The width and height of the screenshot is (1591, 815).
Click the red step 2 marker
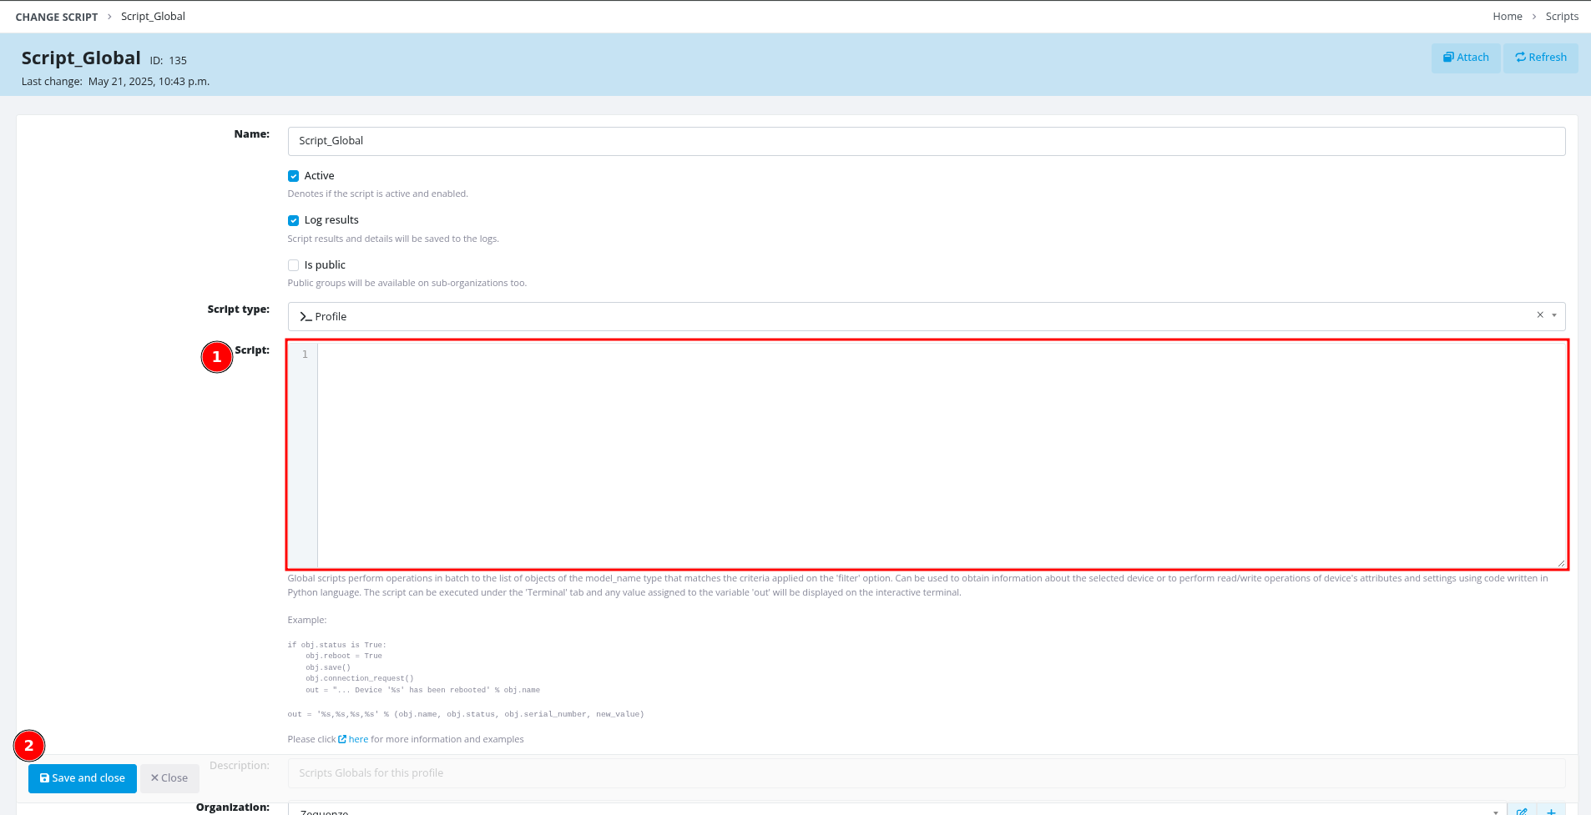(x=29, y=746)
